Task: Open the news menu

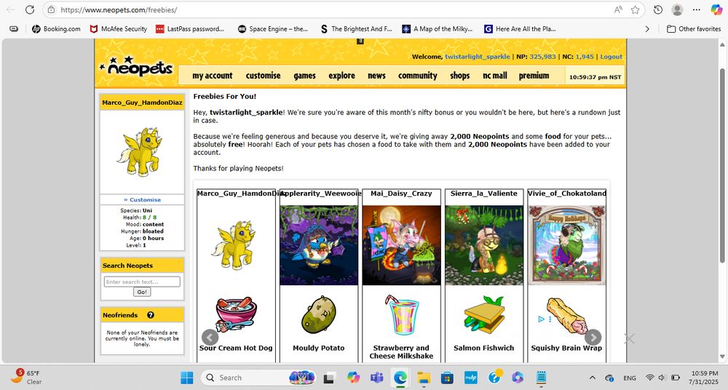Action: (376, 76)
